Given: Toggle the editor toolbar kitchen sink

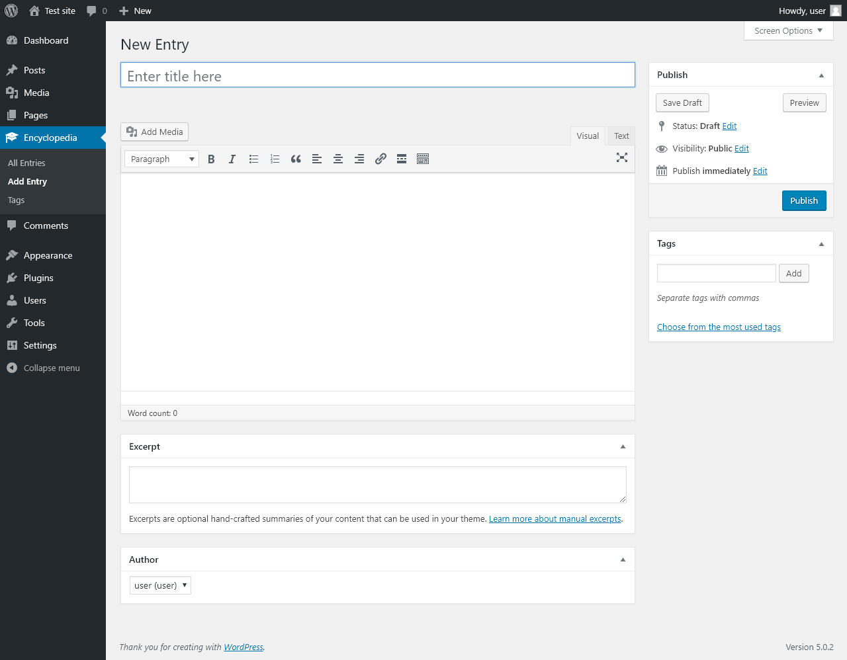Looking at the screenshot, I should [423, 159].
